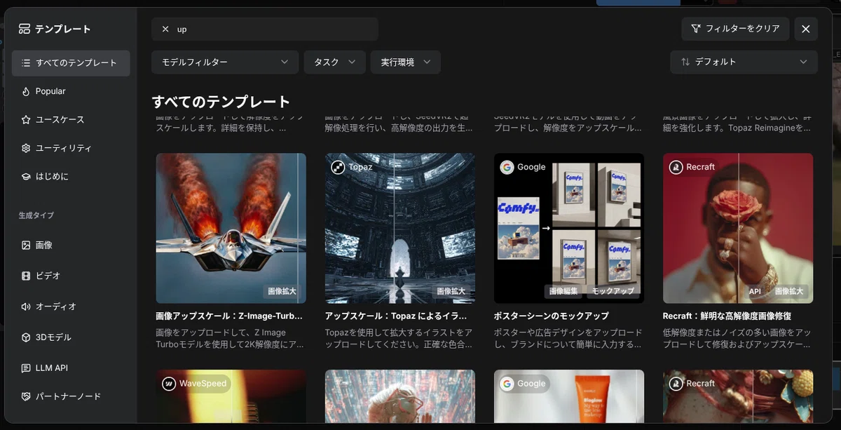Click the sort arrows icon beside デフォルト

(685, 62)
